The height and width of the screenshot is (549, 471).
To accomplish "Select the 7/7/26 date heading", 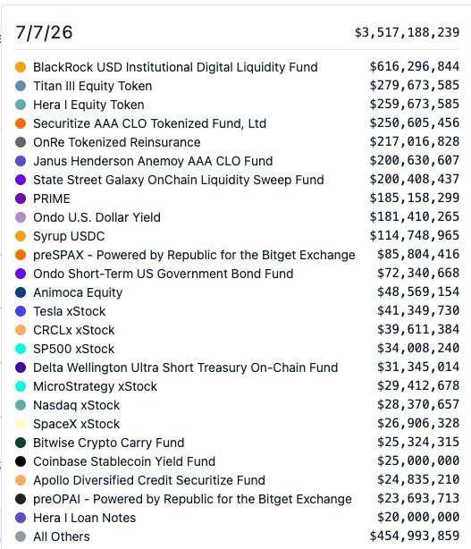I will 44,32.
